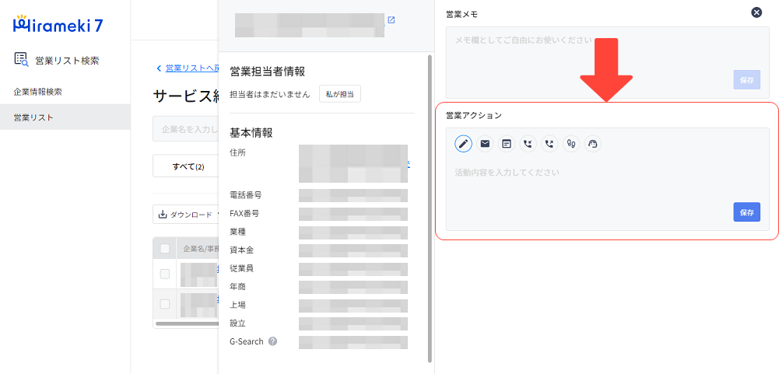The width and height of the screenshot is (779, 374).
Task: Click the company table horizontal scrollbar
Action: tap(187, 323)
